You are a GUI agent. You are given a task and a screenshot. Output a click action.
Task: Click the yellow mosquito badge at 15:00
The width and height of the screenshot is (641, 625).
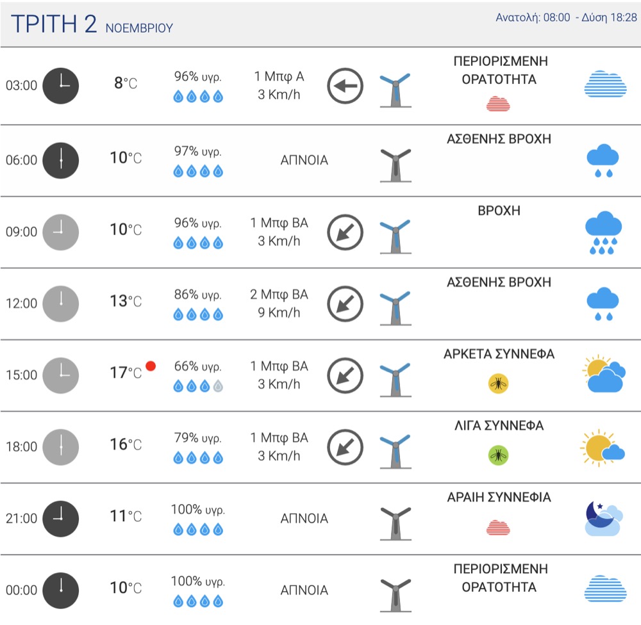pyautogui.click(x=498, y=384)
